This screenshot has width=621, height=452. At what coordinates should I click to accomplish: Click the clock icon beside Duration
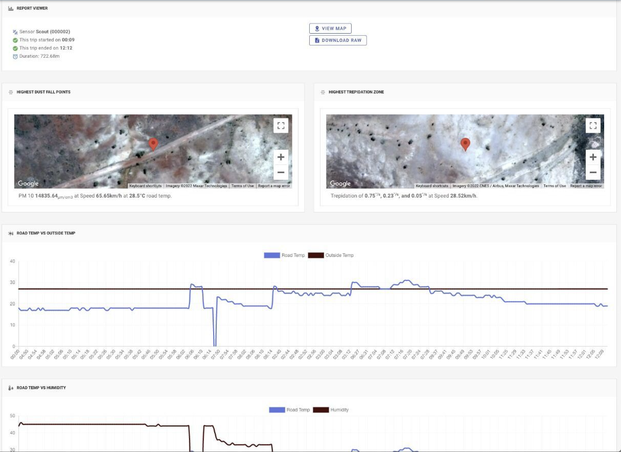pyautogui.click(x=15, y=57)
